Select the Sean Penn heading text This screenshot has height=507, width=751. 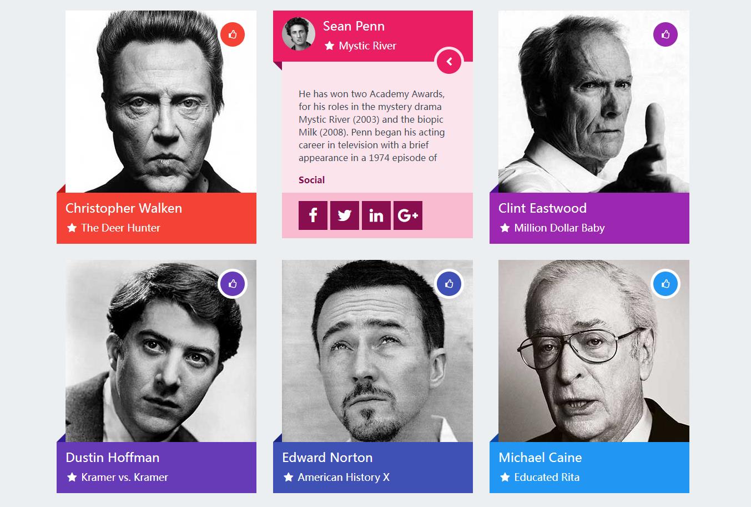click(x=354, y=26)
